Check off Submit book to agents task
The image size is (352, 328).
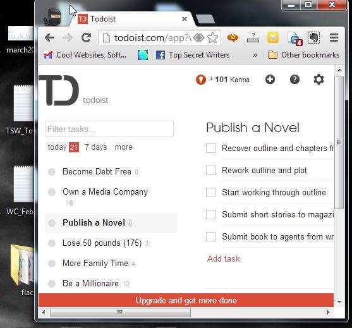tap(210, 236)
